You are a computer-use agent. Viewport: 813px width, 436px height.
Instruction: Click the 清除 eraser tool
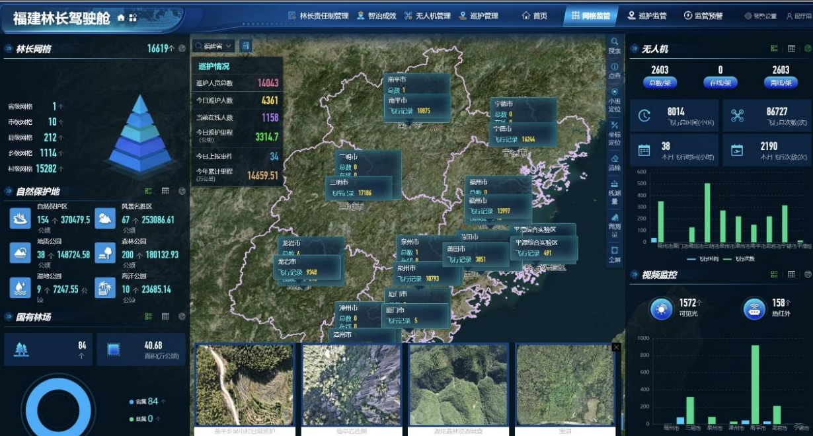tap(614, 163)
